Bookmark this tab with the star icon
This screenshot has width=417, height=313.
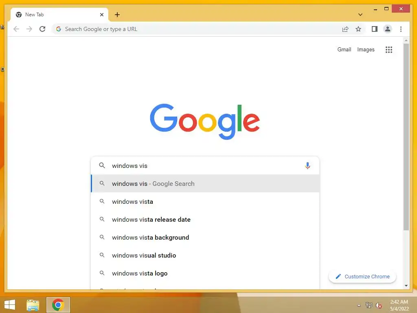pos(358,29)
